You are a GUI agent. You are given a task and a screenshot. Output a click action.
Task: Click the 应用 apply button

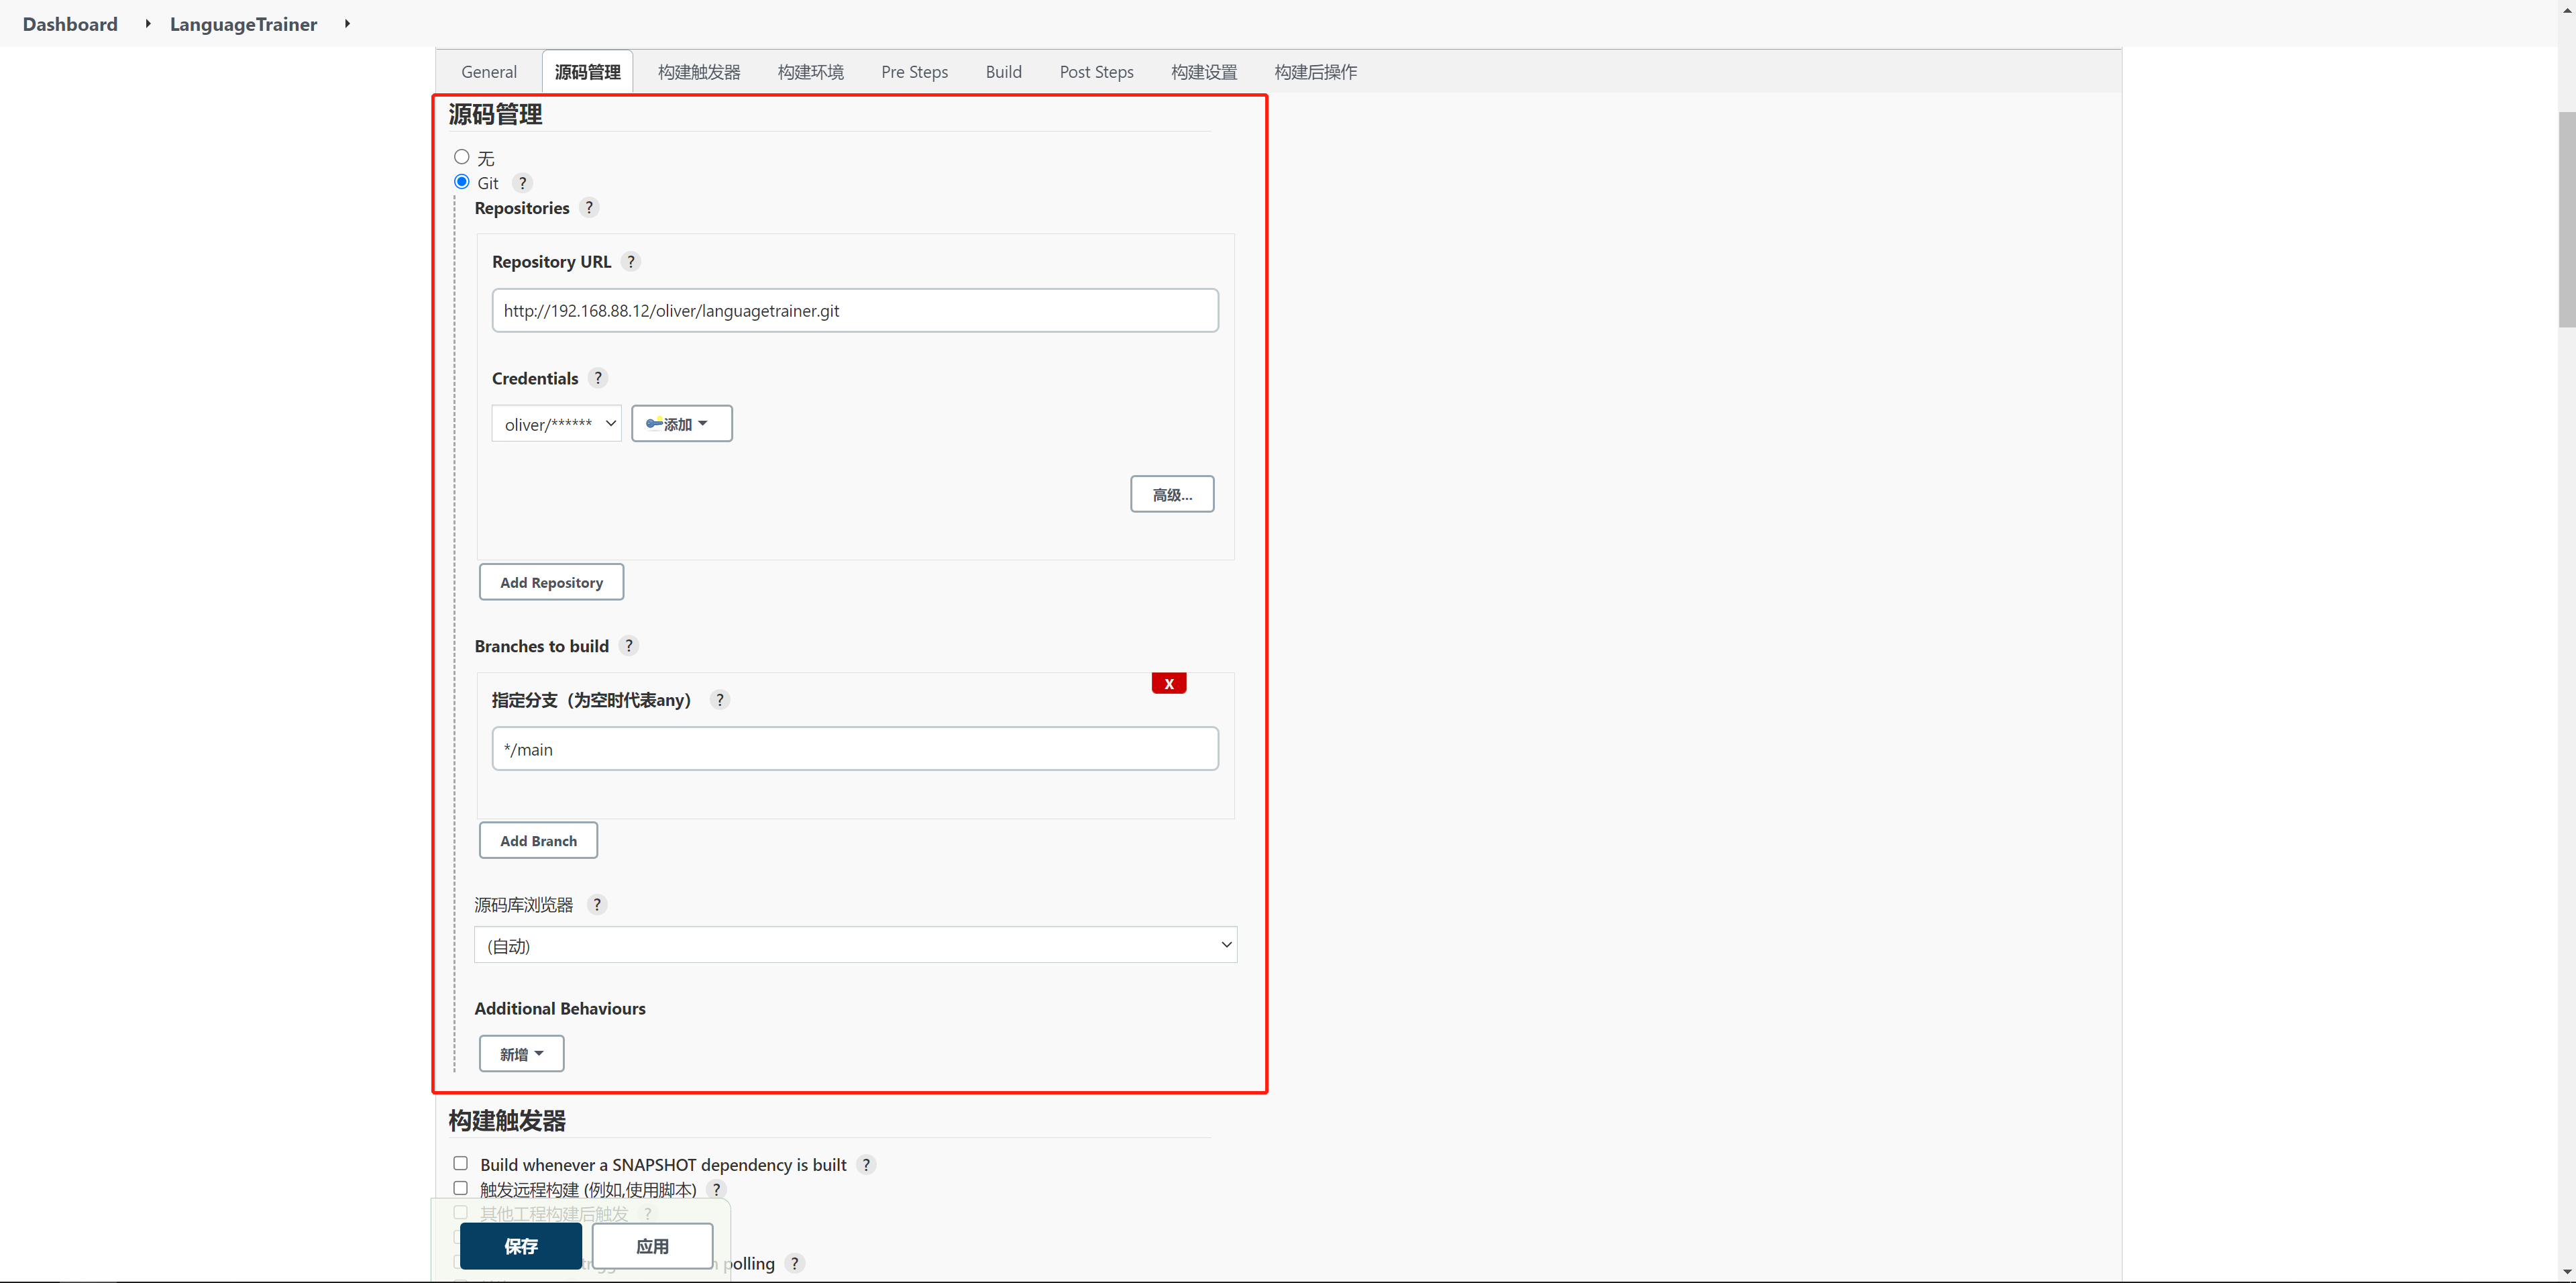[x=653, y=1246]
